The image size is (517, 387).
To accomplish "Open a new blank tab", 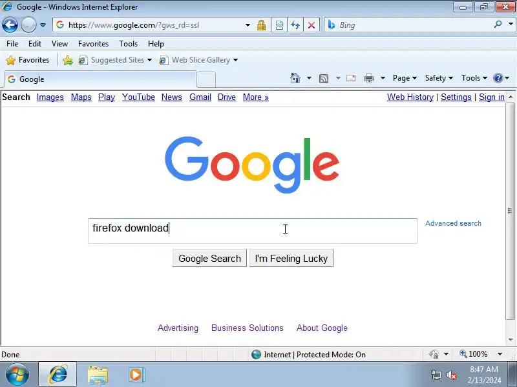I will [206, 79].
